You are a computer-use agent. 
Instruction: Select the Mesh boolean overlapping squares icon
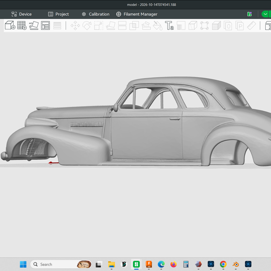pyautogui.click(x=134, y=26)
